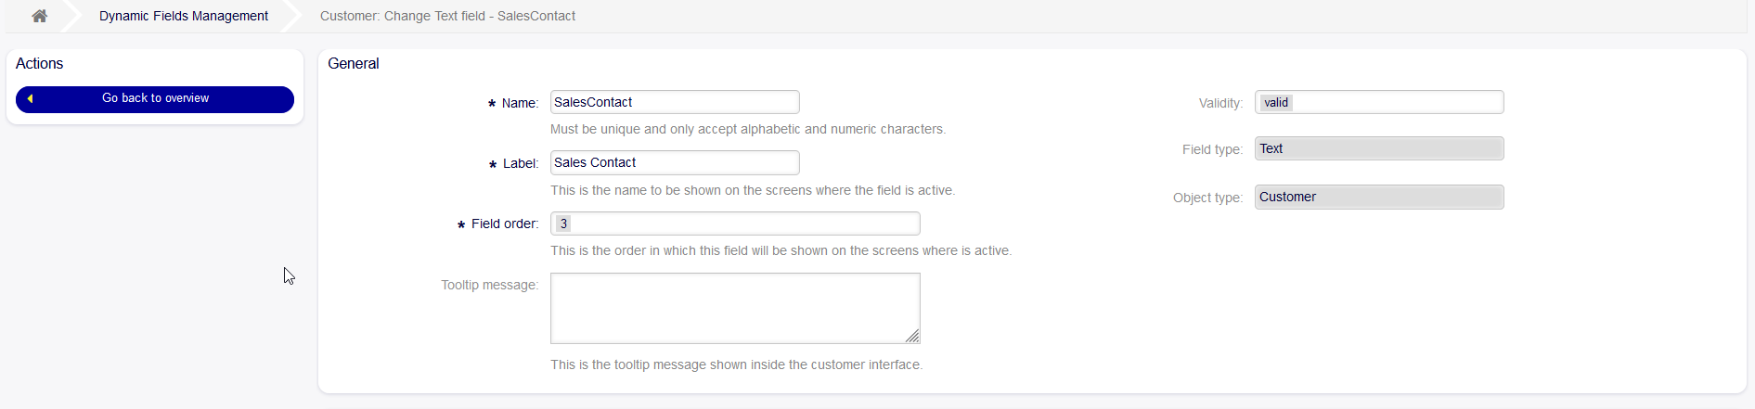Click the yellow back arrow icon
Image resolution: width=1755 pixels, height=409 pixels.
click(30, 98)
